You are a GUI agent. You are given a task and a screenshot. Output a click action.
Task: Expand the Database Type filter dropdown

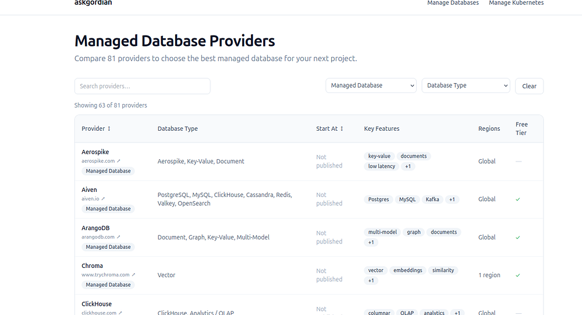click(466, 85)
